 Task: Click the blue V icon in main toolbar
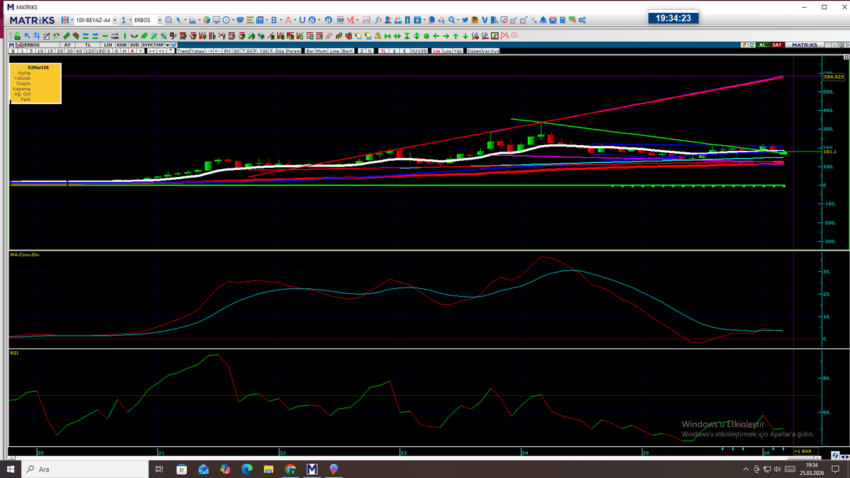[485, 20]
